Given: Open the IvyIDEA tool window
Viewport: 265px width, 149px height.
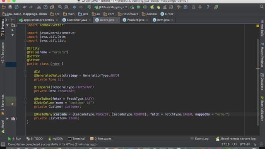Looking at the screenshot, I should click(x=55, y=139).
